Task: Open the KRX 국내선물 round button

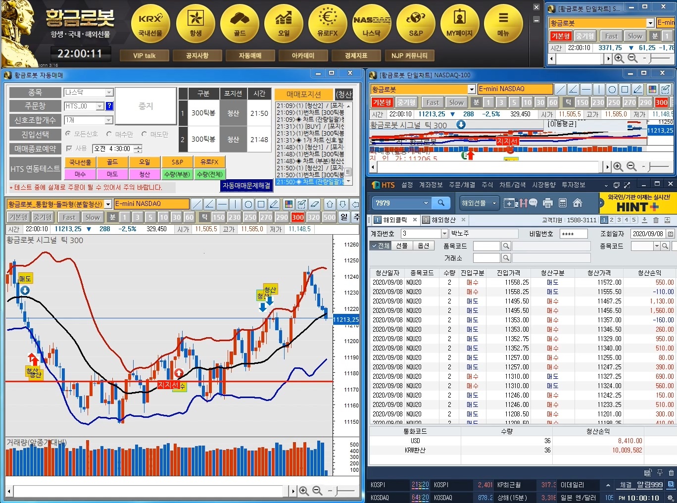Action: click(150, 23)
